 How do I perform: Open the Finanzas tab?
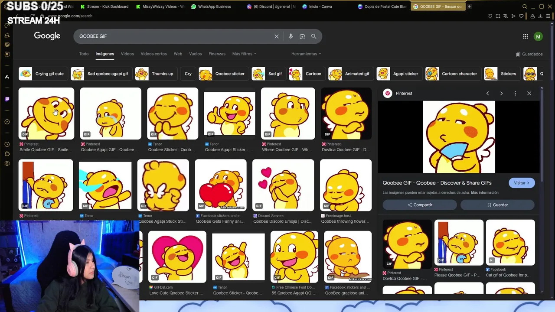coord(217,54)
